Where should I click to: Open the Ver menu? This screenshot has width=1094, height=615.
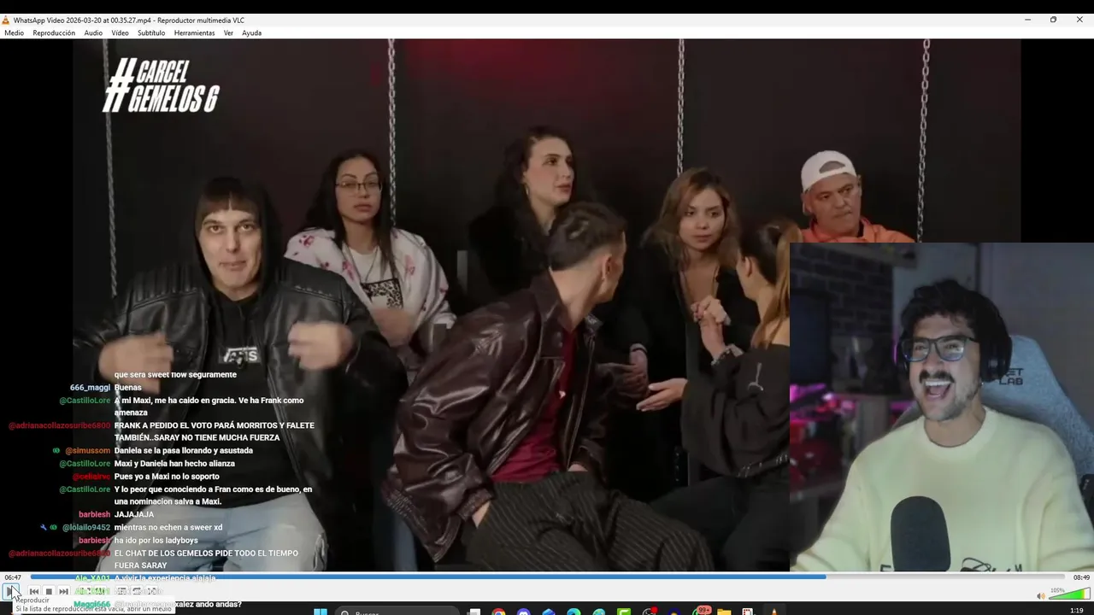tap(228, 33)
